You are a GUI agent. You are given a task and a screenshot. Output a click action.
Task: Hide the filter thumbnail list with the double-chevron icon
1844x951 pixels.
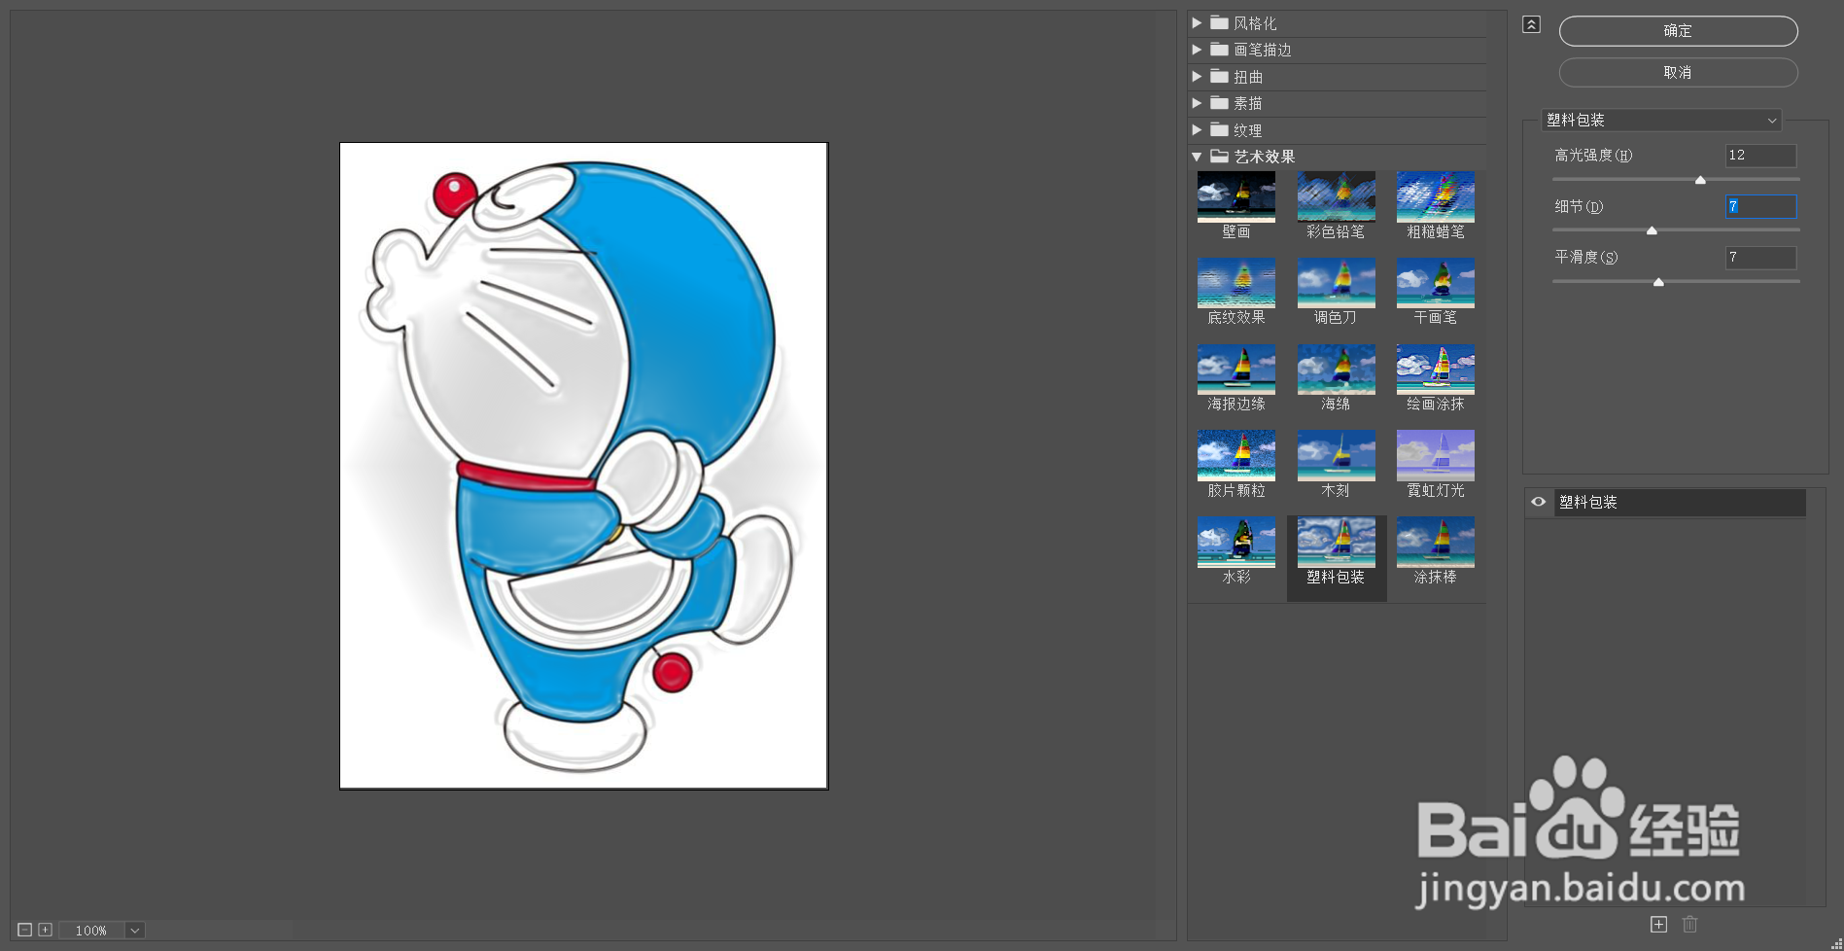tap(1531, 25)
